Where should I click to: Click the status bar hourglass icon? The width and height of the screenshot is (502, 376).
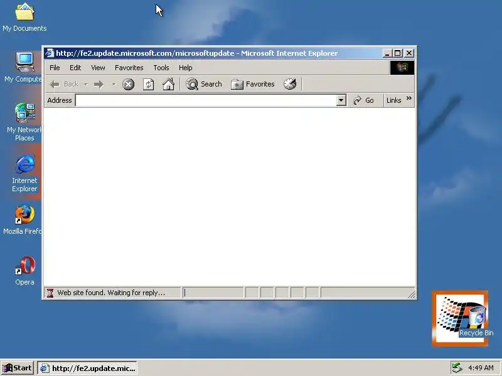pos(50,293)
